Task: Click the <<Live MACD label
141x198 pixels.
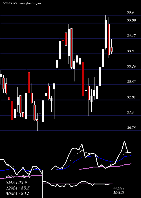Action: pos(119,191)
